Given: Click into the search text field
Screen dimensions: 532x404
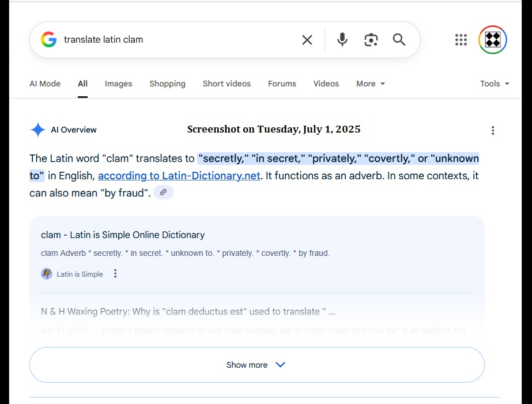Looking at the screenshot, I should 173,40.
